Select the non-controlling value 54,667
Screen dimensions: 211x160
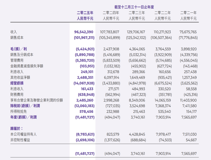pyautogui.click(x=191, y=140)
